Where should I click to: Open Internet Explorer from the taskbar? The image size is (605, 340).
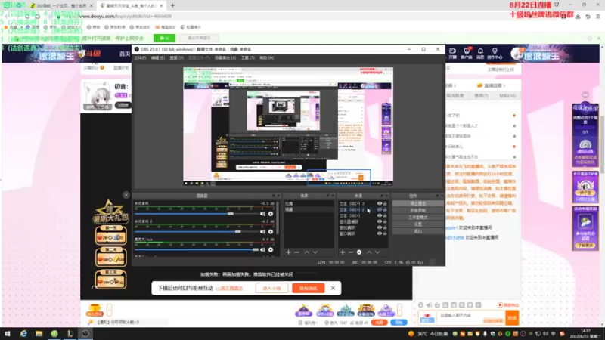coord(23,334)
